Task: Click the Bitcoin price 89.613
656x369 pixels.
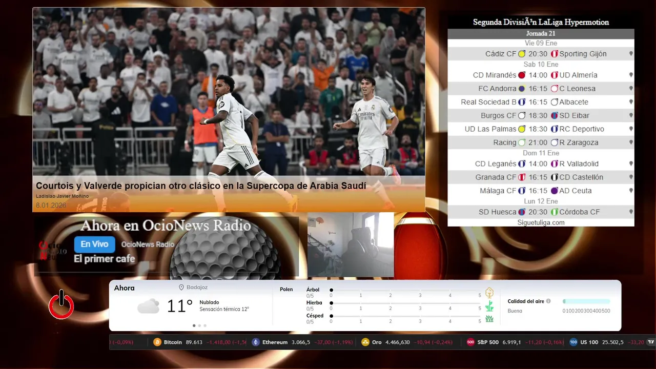Action: point(194,342)
